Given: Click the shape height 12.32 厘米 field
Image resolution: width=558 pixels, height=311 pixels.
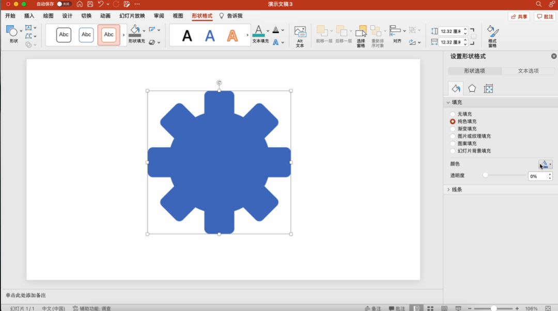Looking at the screenshot, I should [x=450, y=32].
